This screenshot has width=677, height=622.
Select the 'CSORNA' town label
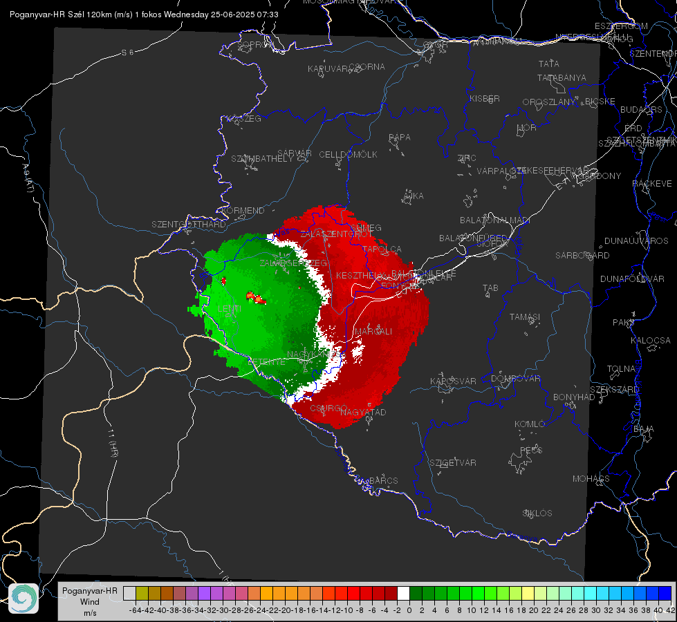(x=367, y=67)
